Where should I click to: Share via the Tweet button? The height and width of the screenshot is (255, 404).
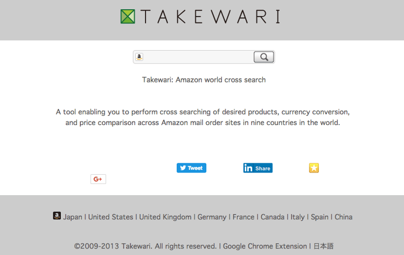click(x=191, y=168)
